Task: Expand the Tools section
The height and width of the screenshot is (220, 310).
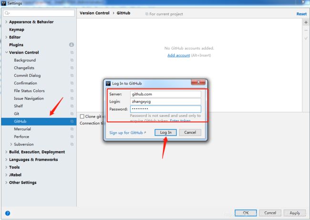Action: coord(6,167)
